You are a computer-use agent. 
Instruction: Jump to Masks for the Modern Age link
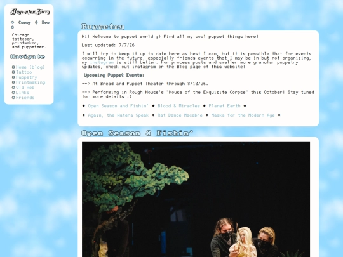pos(243,115)
